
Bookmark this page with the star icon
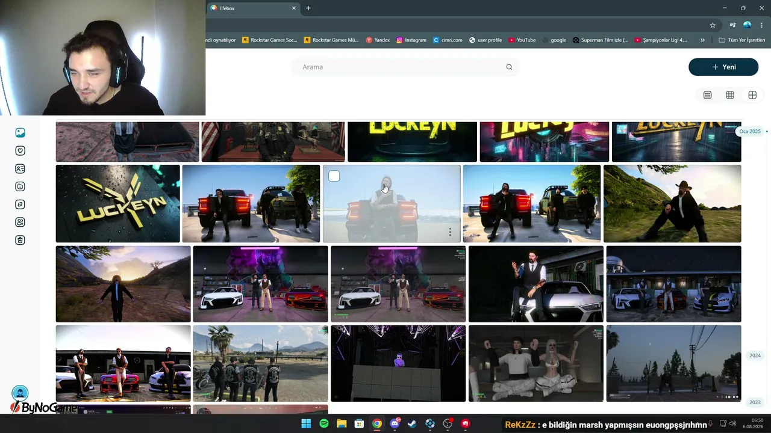[713, 25]
